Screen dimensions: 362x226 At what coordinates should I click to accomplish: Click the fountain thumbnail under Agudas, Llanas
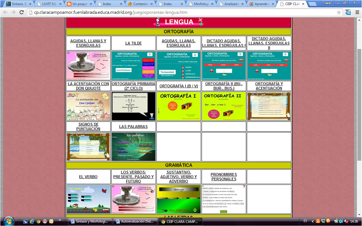click(x=88, y=66)
